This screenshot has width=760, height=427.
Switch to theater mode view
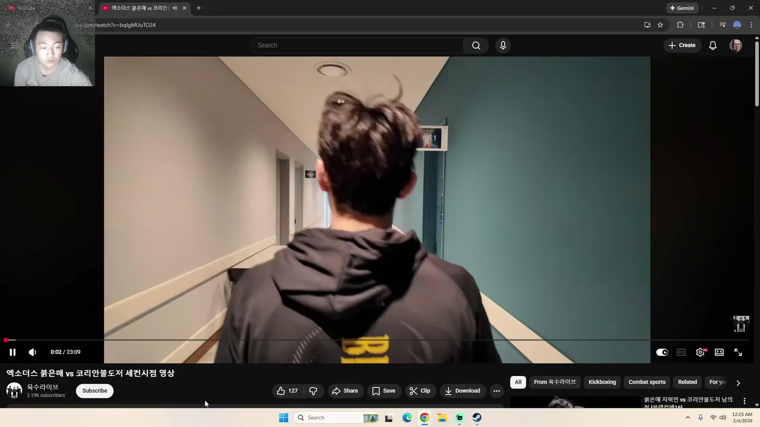pyautogui.click(x=719, y=352)
